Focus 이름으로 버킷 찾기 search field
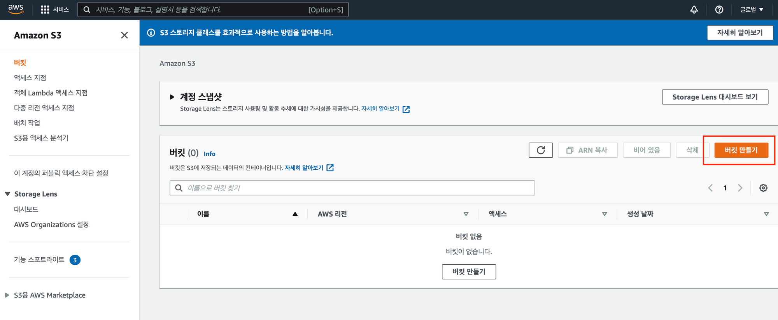 click(352, 188)
